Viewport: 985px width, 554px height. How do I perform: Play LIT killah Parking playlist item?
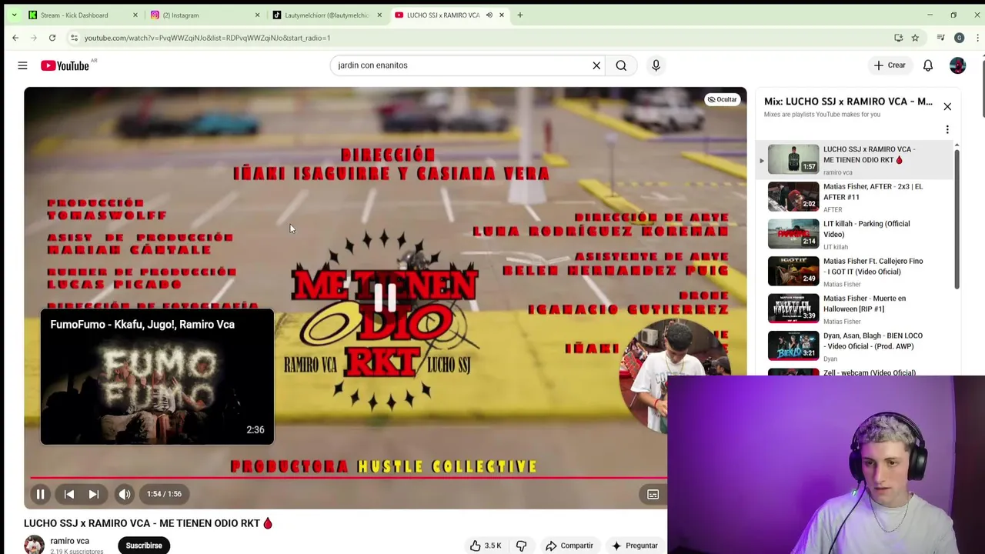point(854,234)
